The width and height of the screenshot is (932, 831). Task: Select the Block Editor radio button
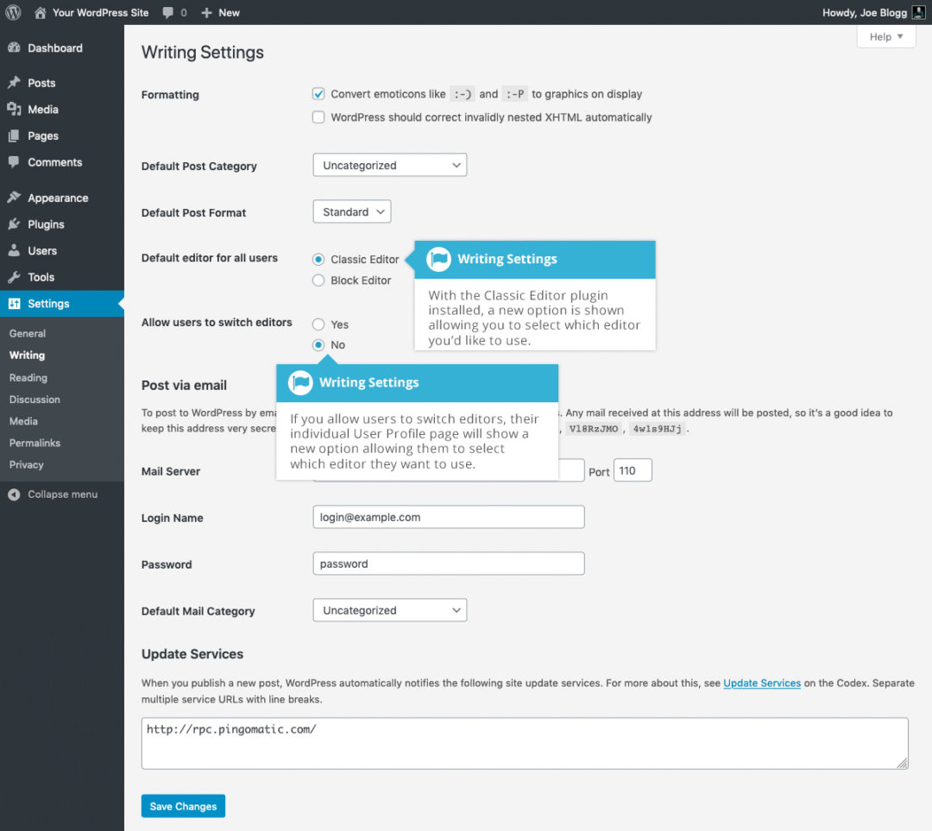(319, 280)
